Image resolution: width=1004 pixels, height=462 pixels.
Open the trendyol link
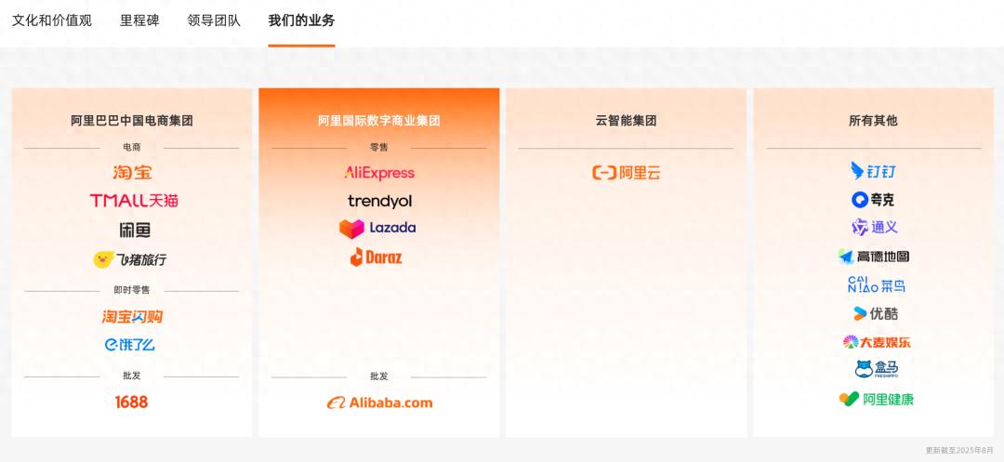point(379,201)
